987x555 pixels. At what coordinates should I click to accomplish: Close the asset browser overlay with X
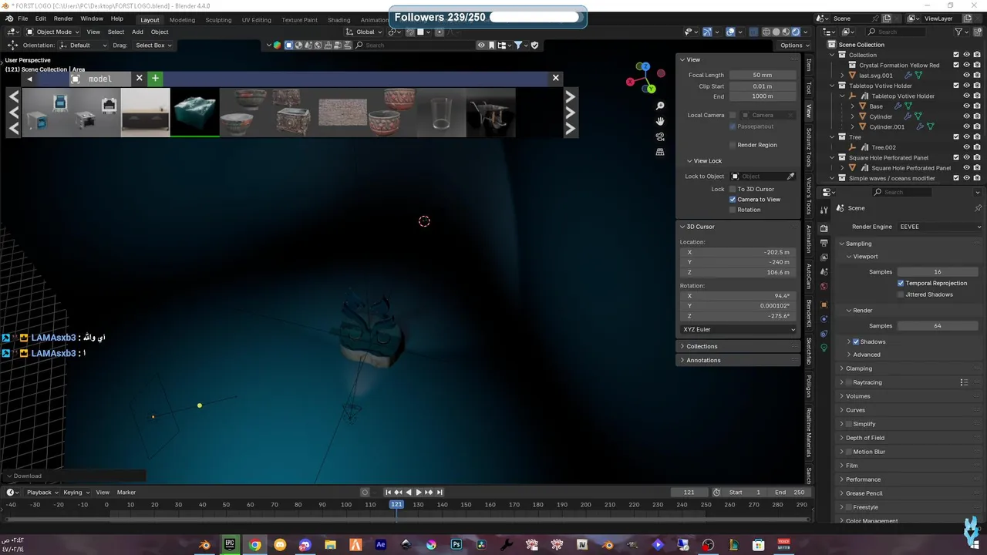tap(555, 78)
